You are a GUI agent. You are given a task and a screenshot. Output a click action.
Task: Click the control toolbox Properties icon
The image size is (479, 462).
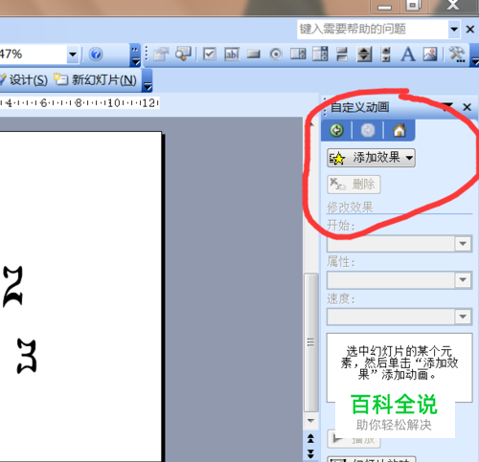tap(161, 55)
